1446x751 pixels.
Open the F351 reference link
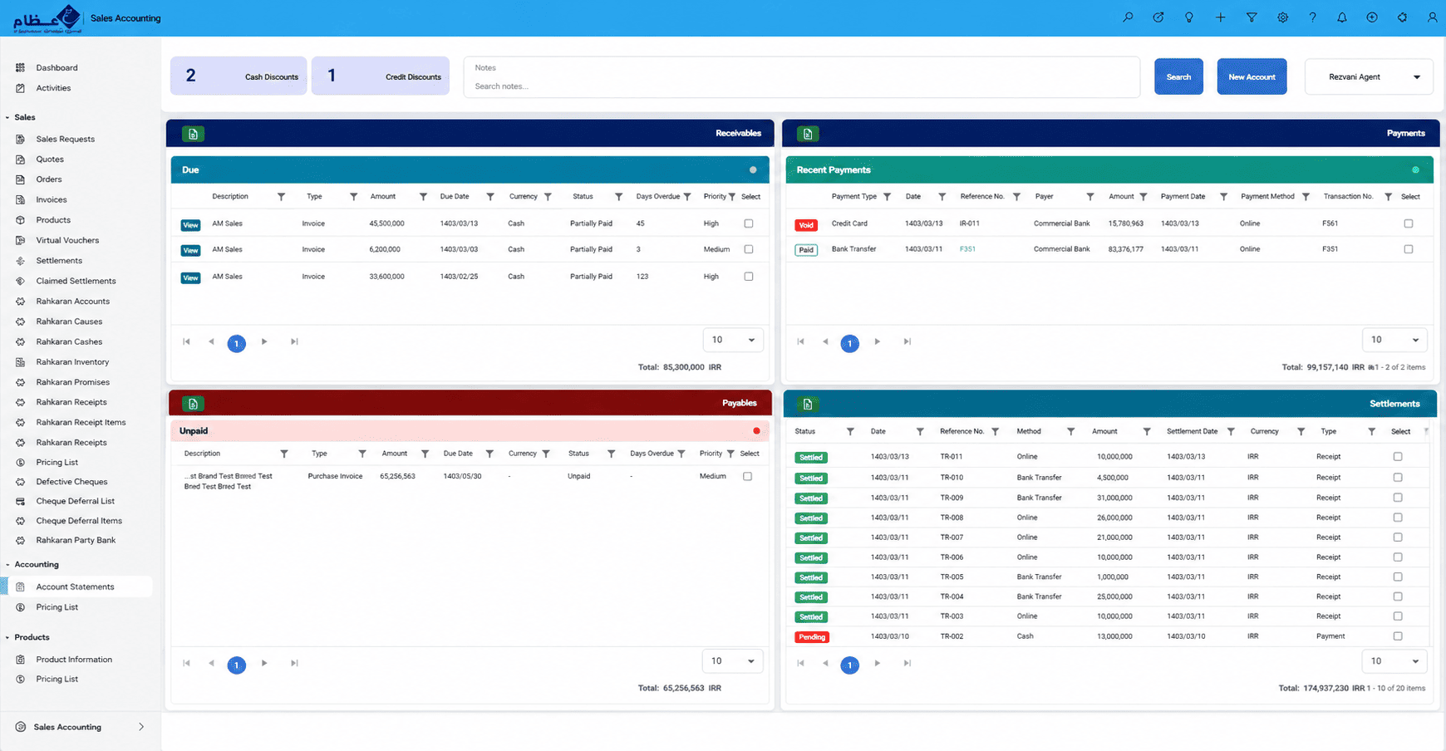(x=967, y=249)
